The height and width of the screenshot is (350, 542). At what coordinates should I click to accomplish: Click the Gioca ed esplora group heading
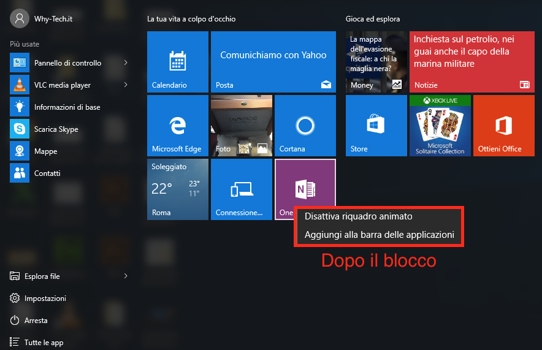click(x=373, y=19)
